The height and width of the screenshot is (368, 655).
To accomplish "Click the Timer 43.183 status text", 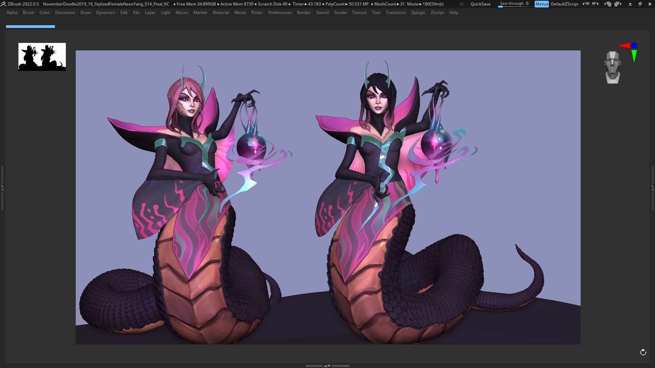I will 307,4.
